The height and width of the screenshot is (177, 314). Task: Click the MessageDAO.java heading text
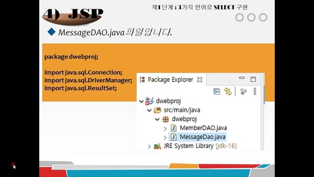pos(115,32)
